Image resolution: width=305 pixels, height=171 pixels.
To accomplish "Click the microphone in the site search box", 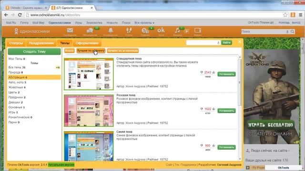I will (287, 32).
